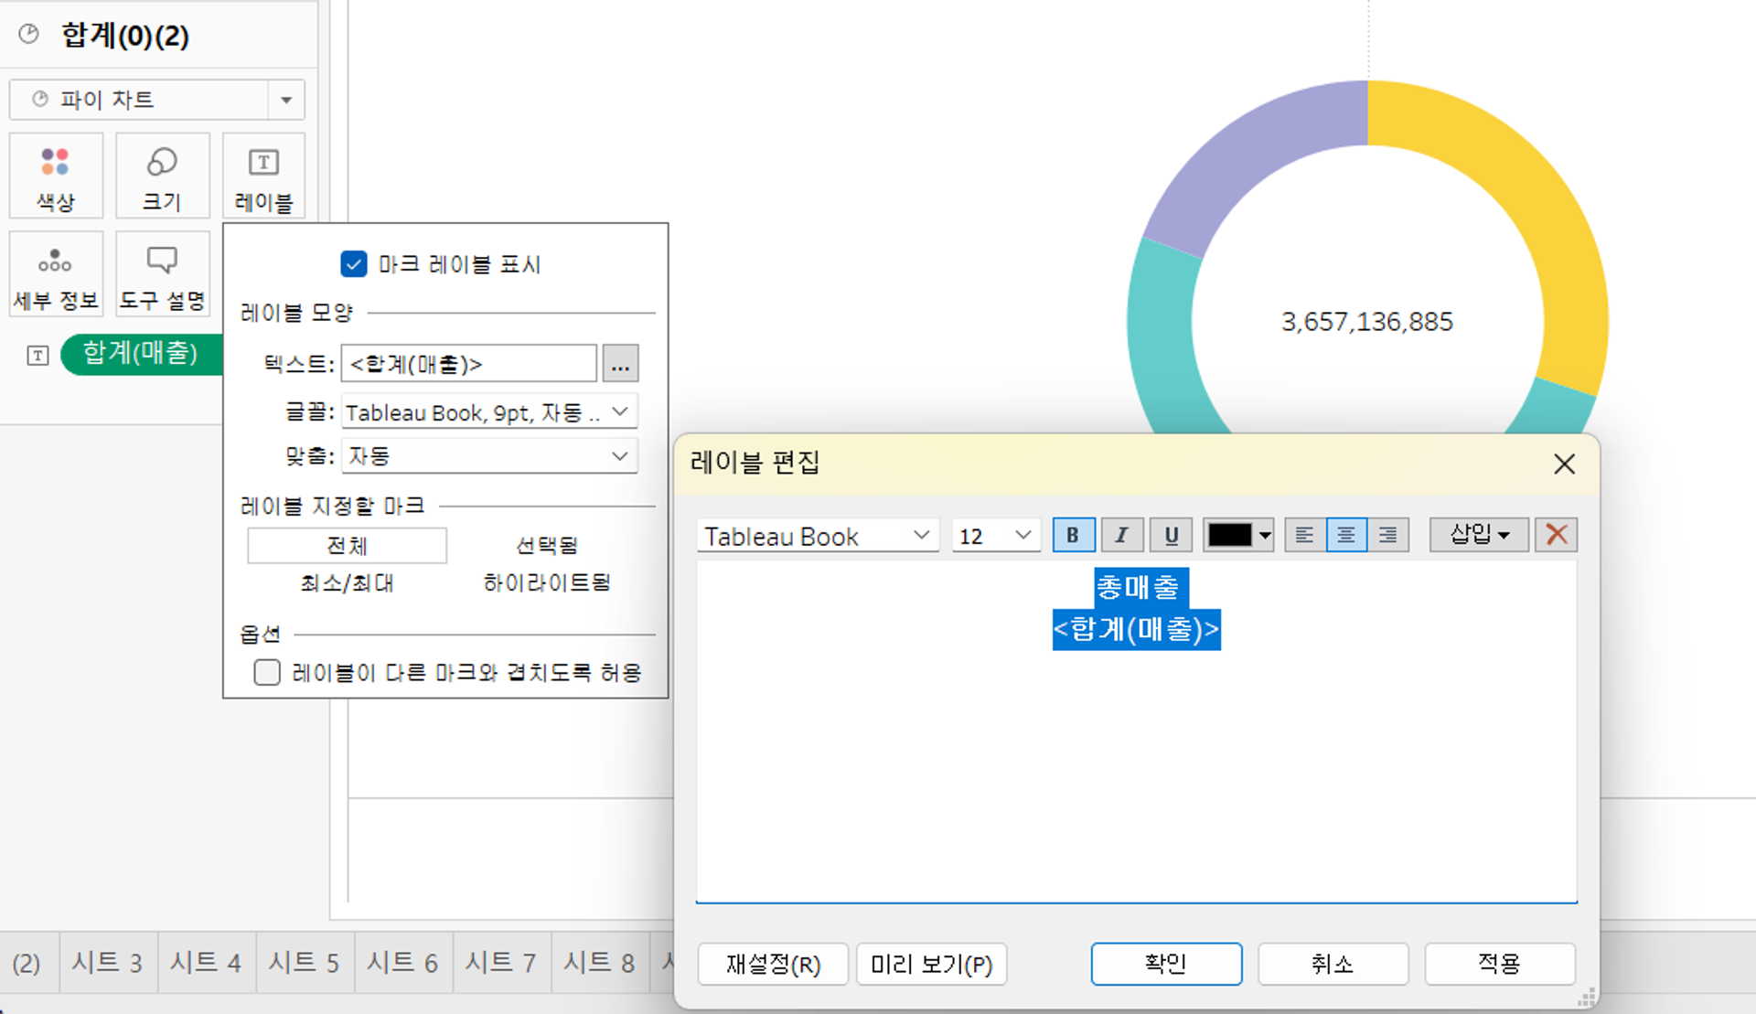Click <합계(매출)> field in editor
This screenshot has width=1756, height=1014.
click(1137, 630)
